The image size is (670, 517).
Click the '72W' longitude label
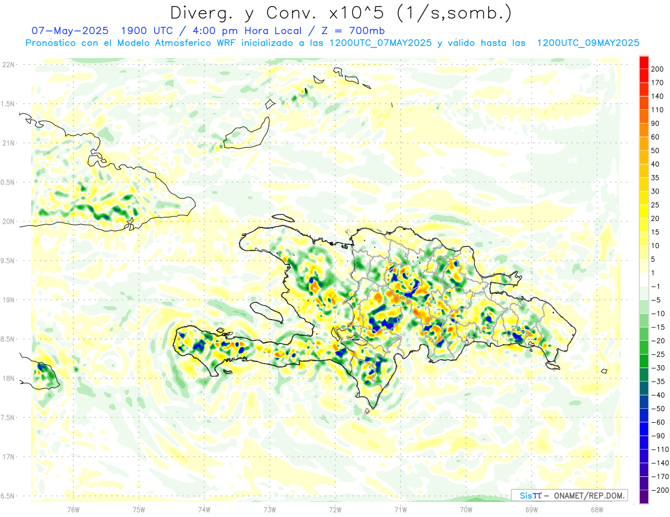[x=335, y=510]
